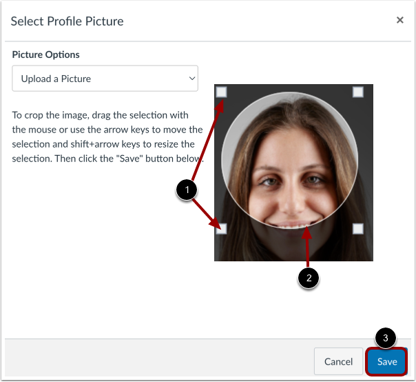This screenshot has width=416, height=382.
Task: Close the Select Profile Picture dialog
Action: [x=400, y=20]
